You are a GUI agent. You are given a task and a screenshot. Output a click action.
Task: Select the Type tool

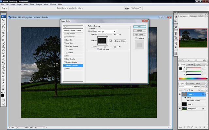tap(3, 70)
